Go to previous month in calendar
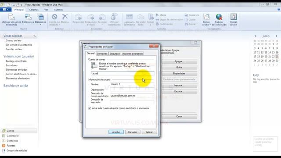This screenshot has width=281, height=158. pyautogui.click(x=256, y=36)
